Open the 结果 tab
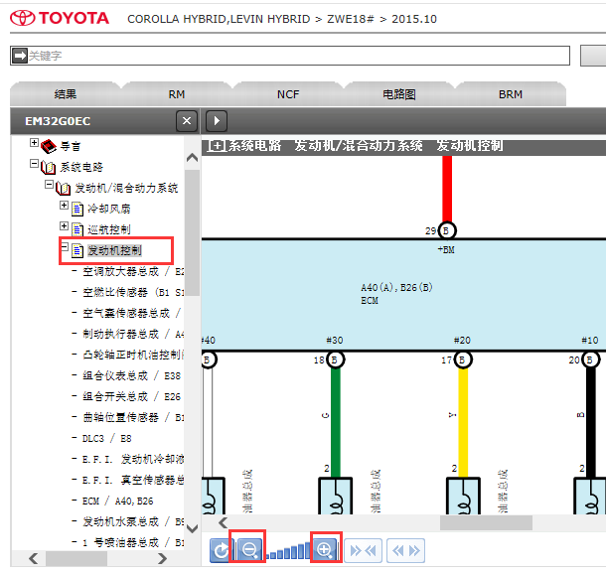 click(66, 94)
